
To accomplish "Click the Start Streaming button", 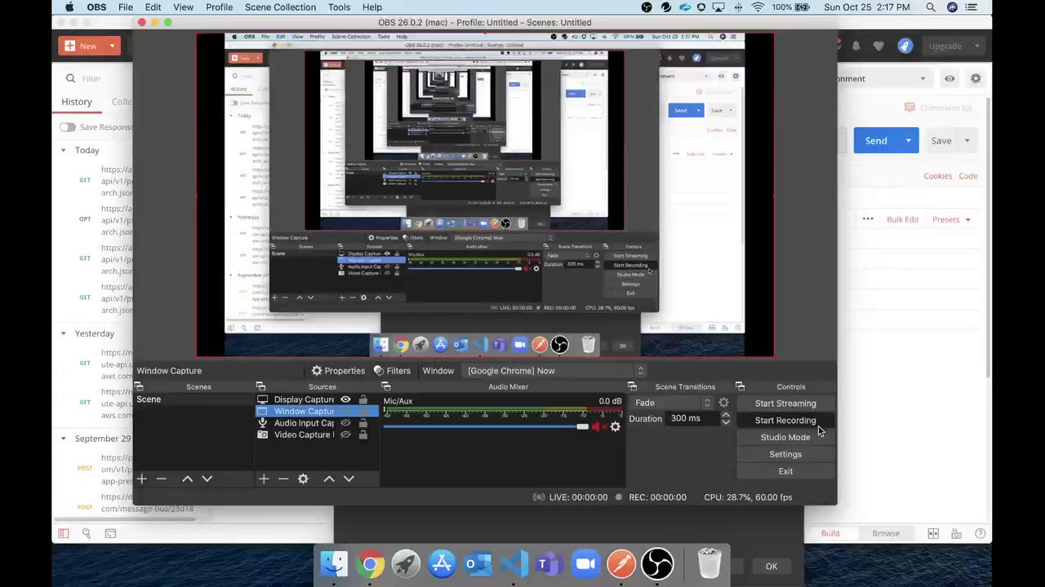I will pos(785,403).
